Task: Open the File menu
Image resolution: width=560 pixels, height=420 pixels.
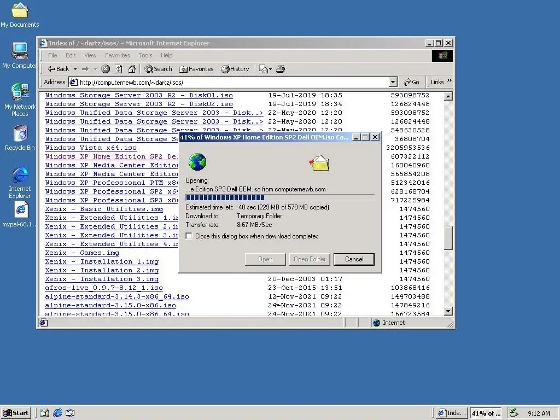Action: coord(52,55)
